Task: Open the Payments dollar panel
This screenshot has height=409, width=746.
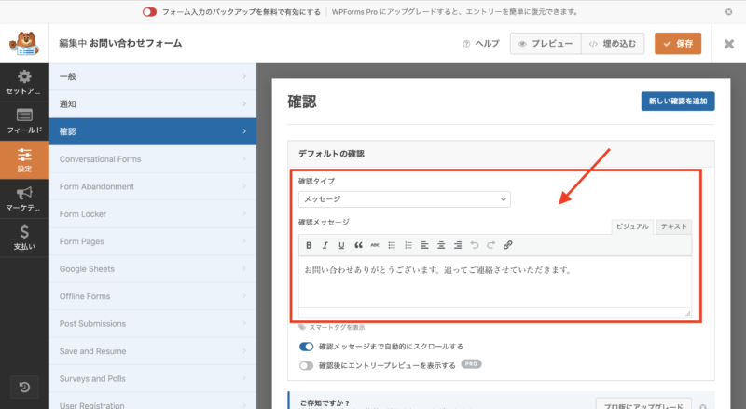Action: 24,238
